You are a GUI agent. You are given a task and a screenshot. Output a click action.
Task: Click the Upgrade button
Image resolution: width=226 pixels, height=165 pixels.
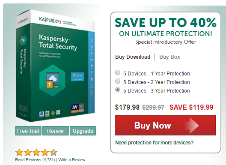point(83,131)
